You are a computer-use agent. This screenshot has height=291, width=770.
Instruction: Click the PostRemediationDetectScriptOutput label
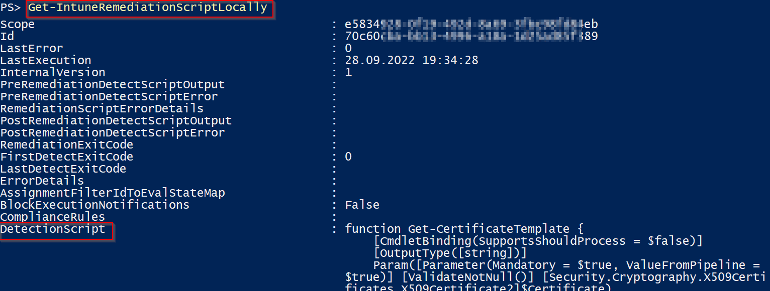pyautogui.click(x=116, y=120)
